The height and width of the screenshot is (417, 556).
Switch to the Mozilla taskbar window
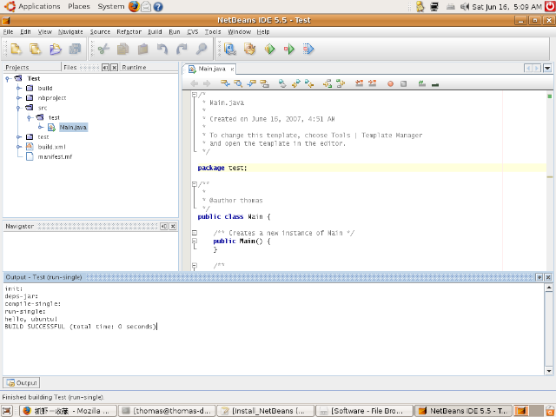pyautogui.click(x=68, y=411)
